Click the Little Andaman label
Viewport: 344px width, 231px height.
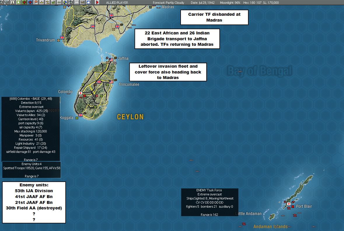(x=249, y=213)
